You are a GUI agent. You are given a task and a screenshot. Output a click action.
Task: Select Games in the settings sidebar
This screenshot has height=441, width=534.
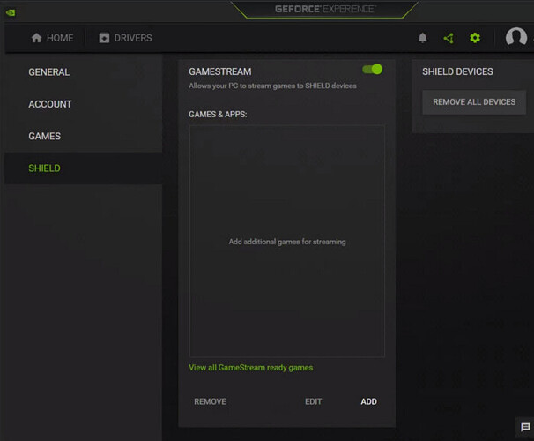click(x=45, y=137)
